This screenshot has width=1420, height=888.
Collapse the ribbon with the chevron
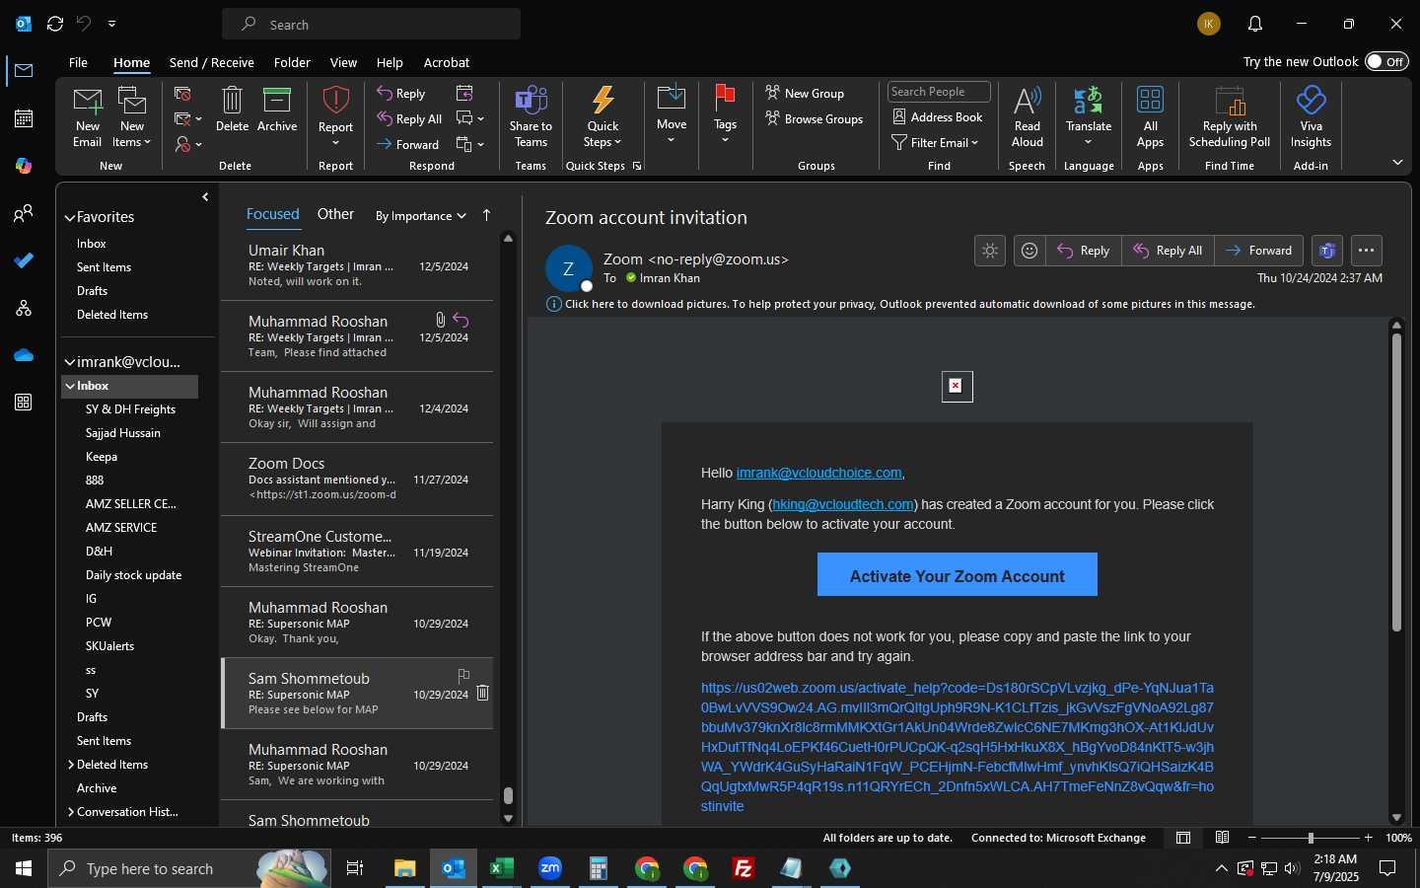point(1397,162)
